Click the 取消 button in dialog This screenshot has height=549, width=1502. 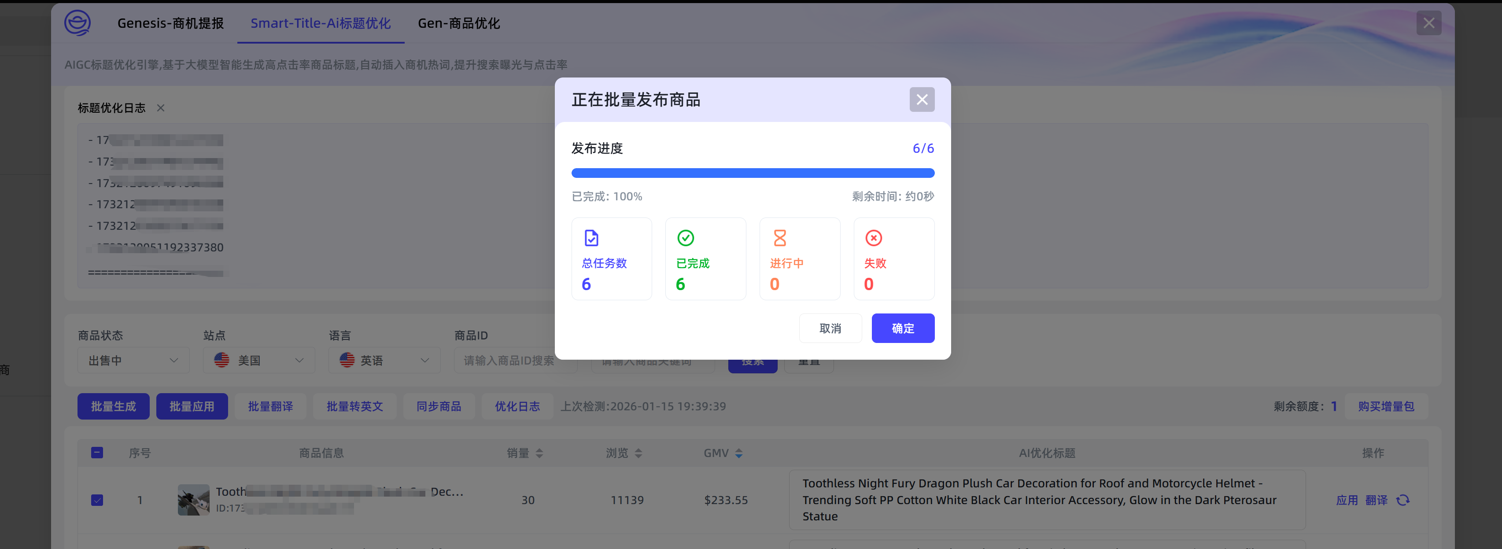click(x=830, y=328)
